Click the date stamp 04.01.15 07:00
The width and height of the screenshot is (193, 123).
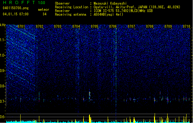[16, 14]
